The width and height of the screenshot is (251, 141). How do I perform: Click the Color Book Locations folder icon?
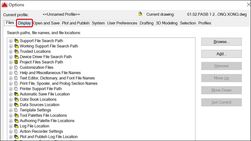[x=16, y=99]
